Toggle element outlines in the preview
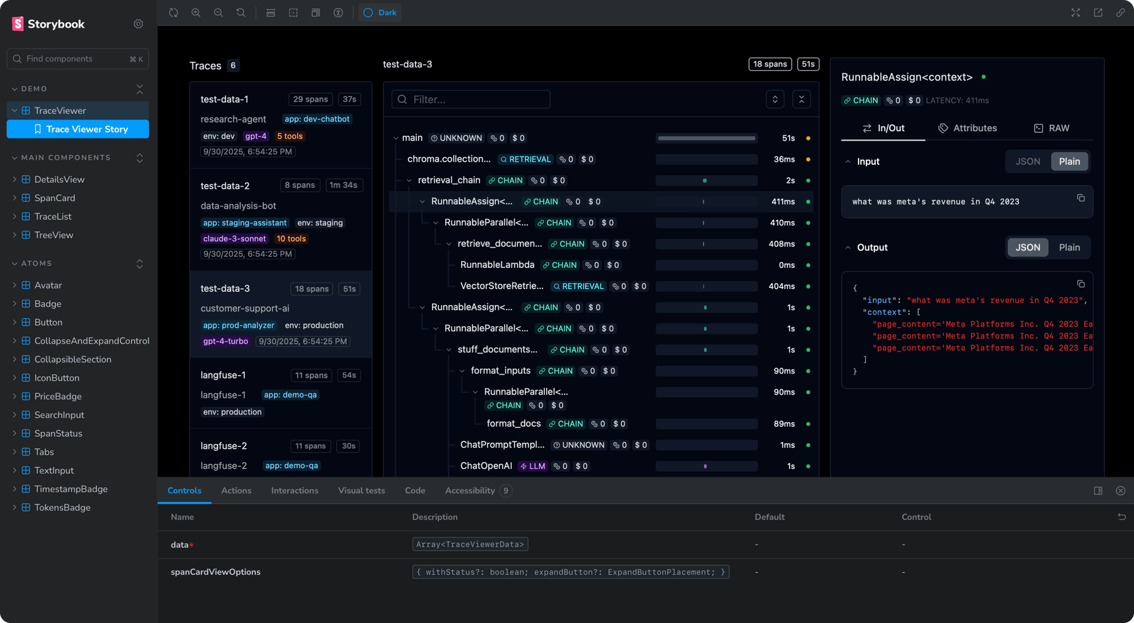The image size is (1134, 623). [x=293, y=12]
